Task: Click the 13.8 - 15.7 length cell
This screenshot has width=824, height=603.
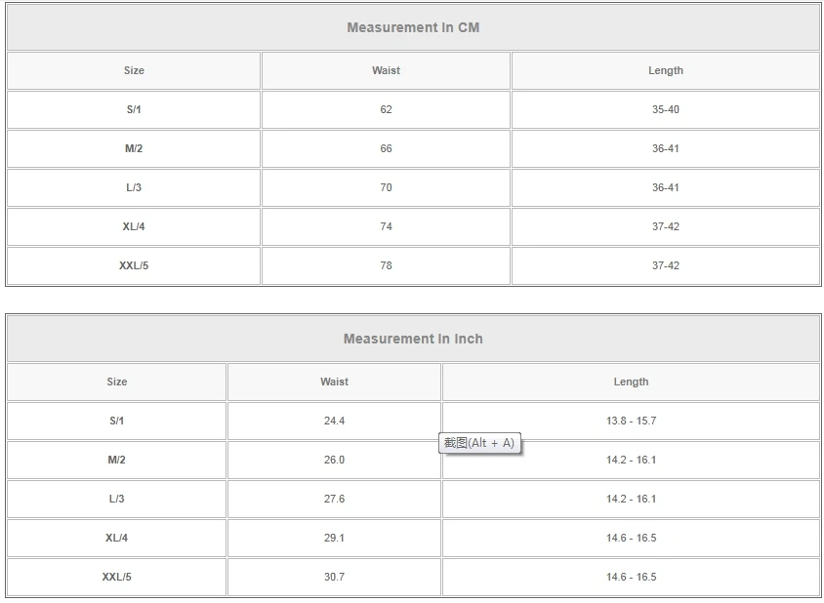Action: tap(631, 421)
